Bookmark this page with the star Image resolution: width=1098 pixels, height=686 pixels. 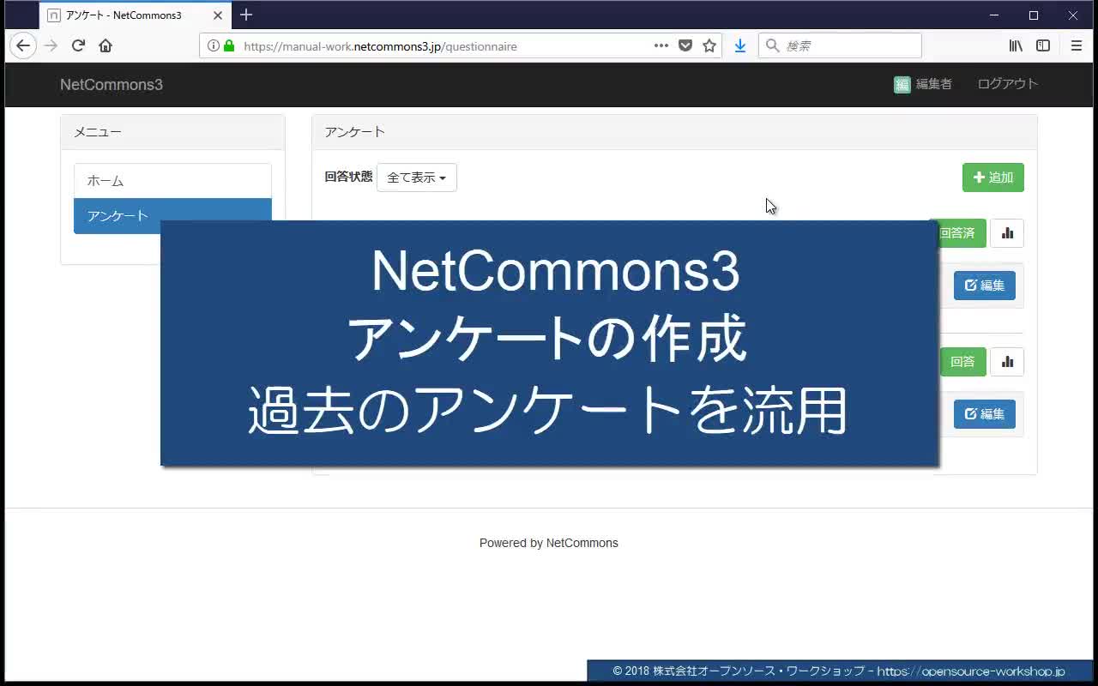[x=709, y=46]
